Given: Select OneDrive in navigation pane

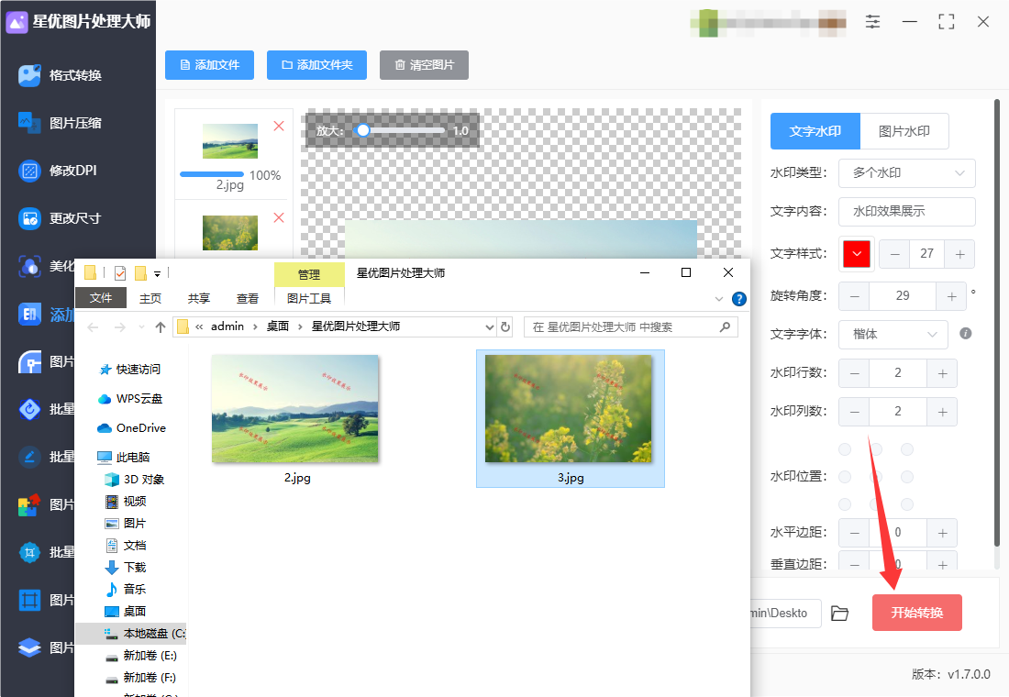Looking at the screenshot, I should pyautogui.click(x=131, y=428).
